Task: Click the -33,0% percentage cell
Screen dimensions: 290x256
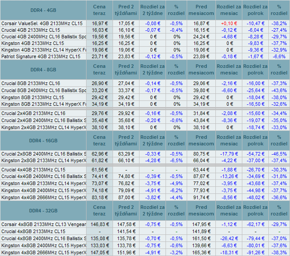Action: (279, 127)
